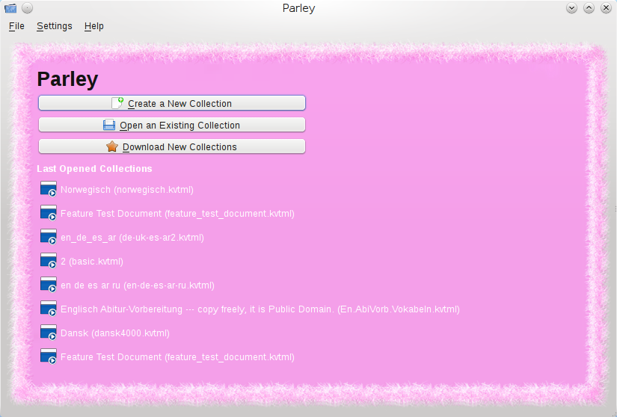Open Feature Test Document text listed below Norwegisch
The width and height of the screenshot is (617, 417).
click(x=177, y=214)
